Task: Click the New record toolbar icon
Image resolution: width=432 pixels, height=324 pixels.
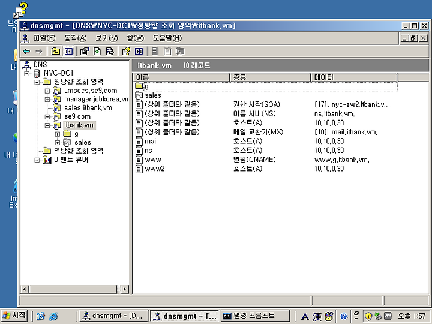Action: (167, 51)
